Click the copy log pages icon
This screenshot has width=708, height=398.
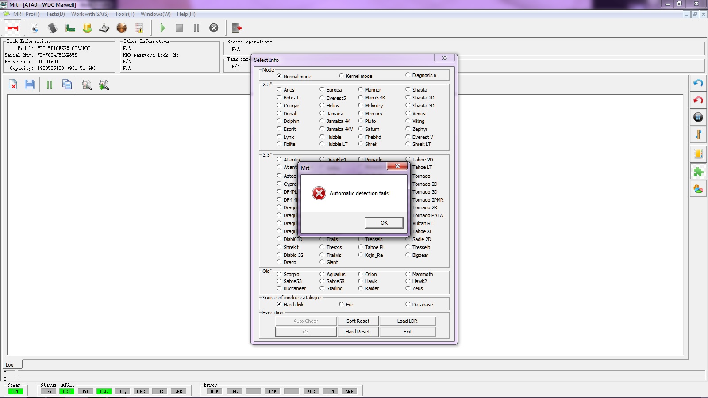pyautogui.click(x=67, y=84)
